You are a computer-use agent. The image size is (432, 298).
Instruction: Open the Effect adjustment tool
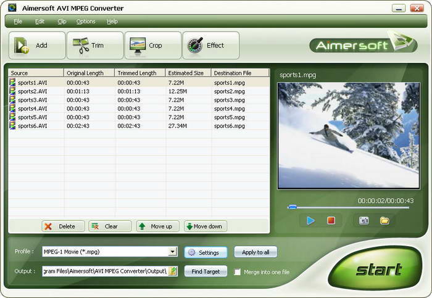[211, 45]
